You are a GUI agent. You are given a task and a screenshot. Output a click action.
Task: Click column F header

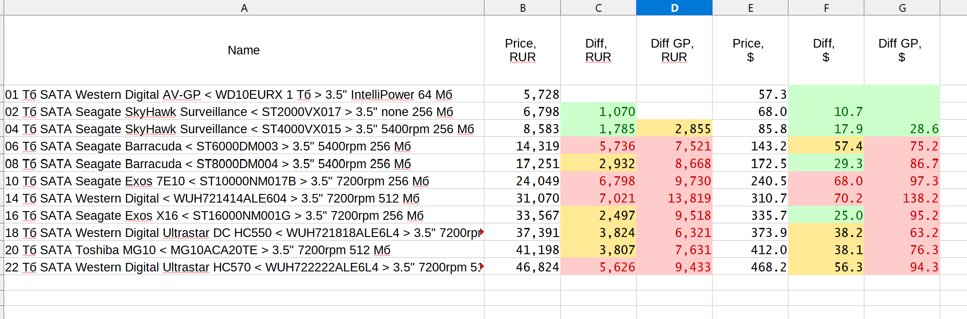tap(826, 8)
